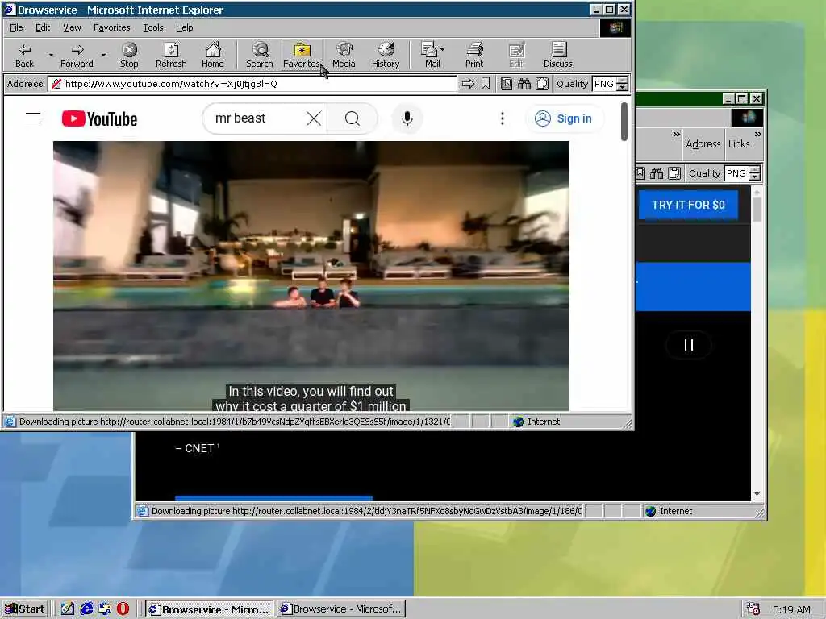Expand the Links chevron in back window

click(x=757, y=135)
